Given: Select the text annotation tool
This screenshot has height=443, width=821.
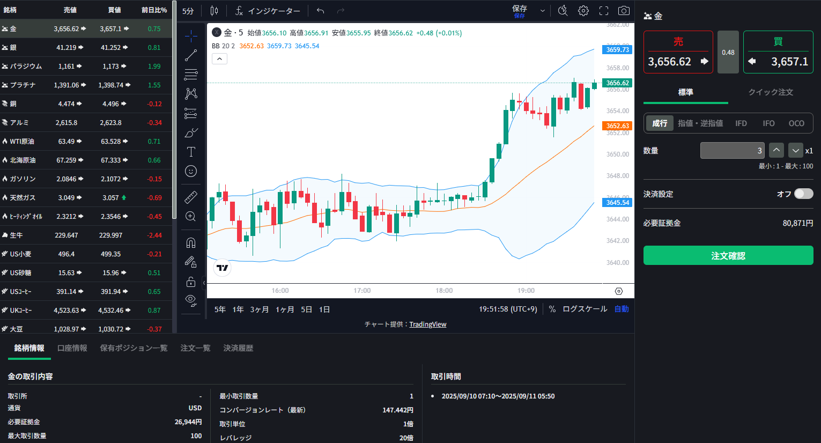Looking at the screenshot, I should pos(191,152).
